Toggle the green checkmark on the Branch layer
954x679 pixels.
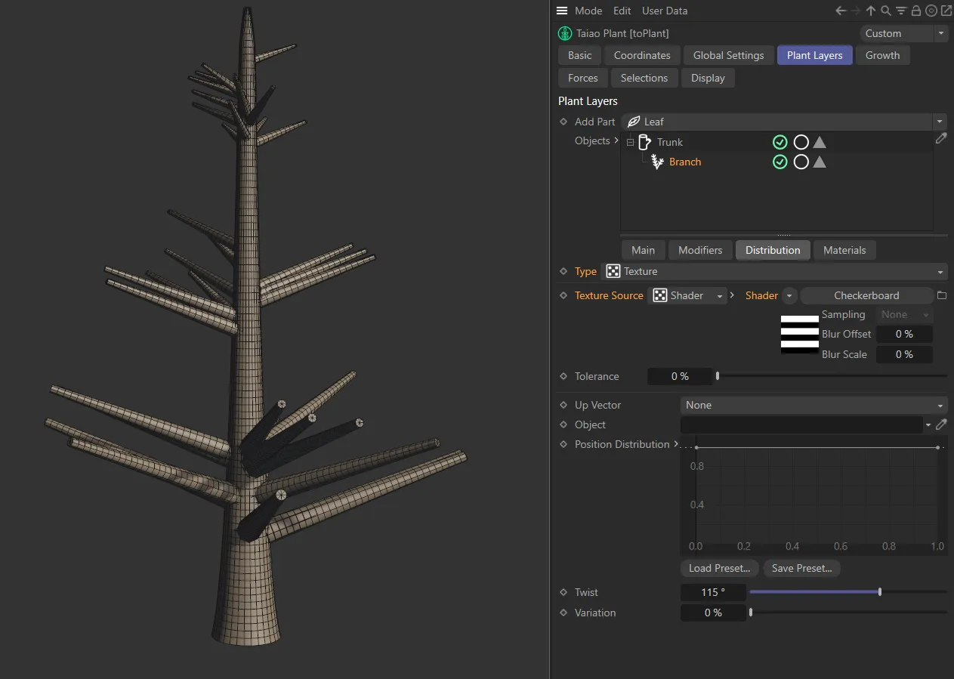780,162
